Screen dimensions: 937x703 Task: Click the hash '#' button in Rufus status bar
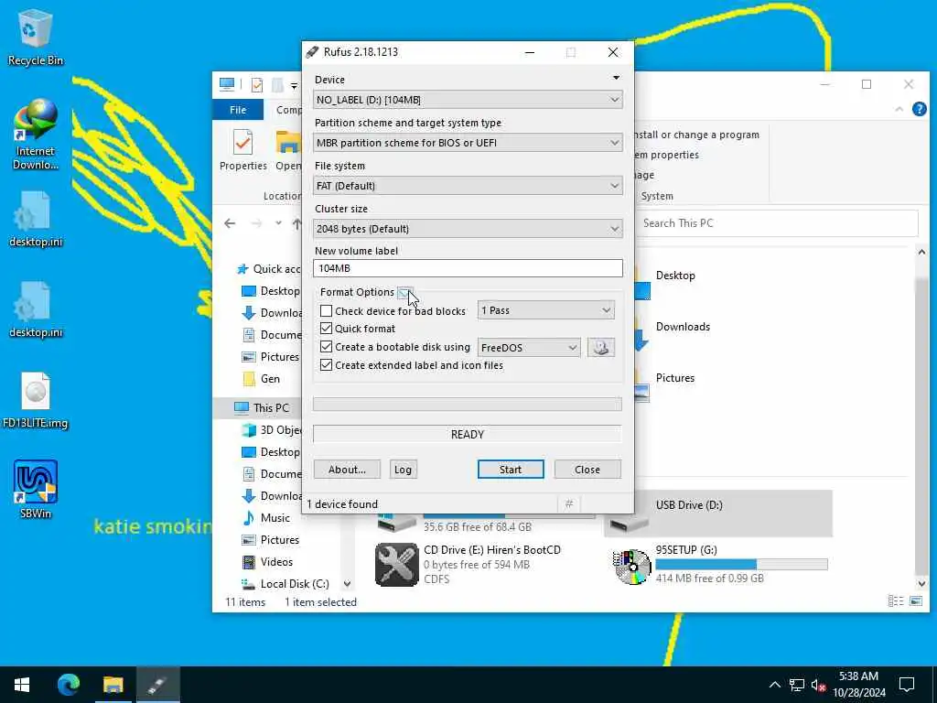(569, 504)
